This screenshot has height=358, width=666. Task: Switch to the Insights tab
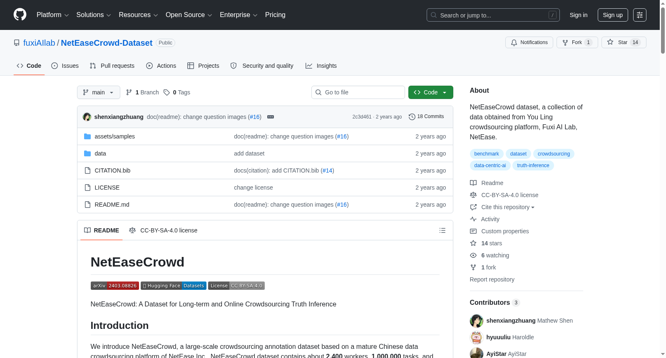tap(321, 66)
